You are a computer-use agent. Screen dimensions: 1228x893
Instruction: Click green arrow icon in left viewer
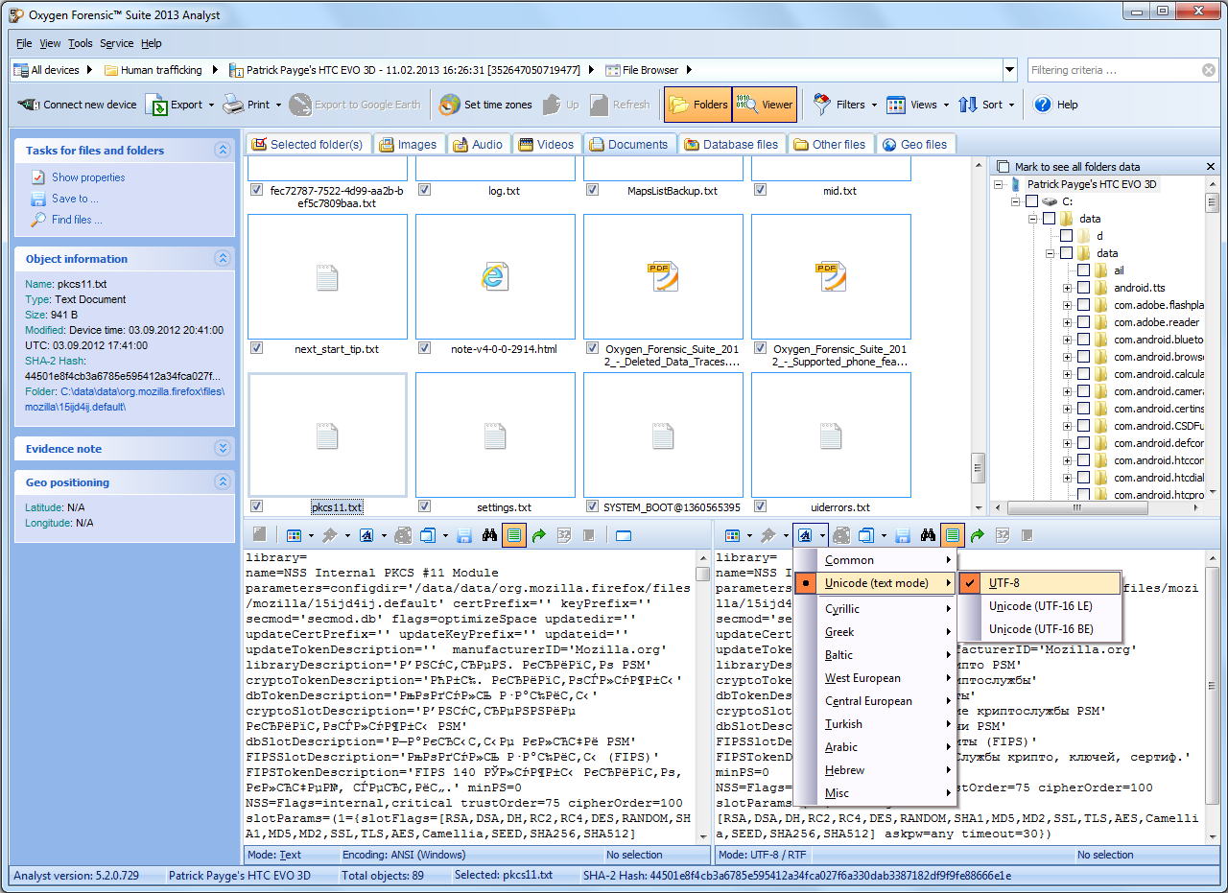(539, 535)
